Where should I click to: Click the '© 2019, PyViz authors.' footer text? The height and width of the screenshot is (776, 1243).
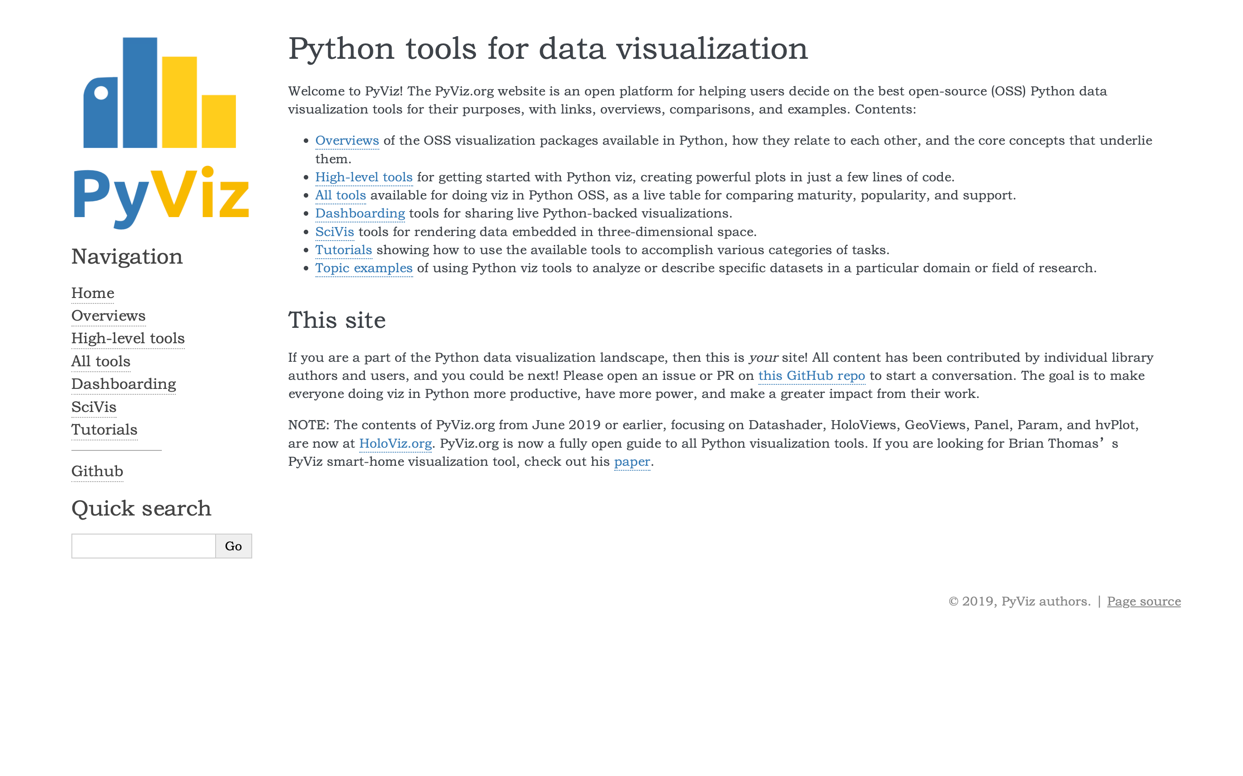[x=1019, y=601]
